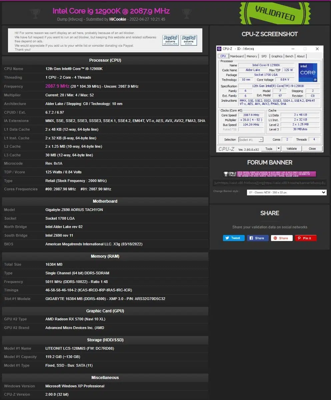The height and width of the screenshot is (400, 331).
Task: Click the forum banner BBCode URL field
Action: pyautogui.click(x=270, y=183)
